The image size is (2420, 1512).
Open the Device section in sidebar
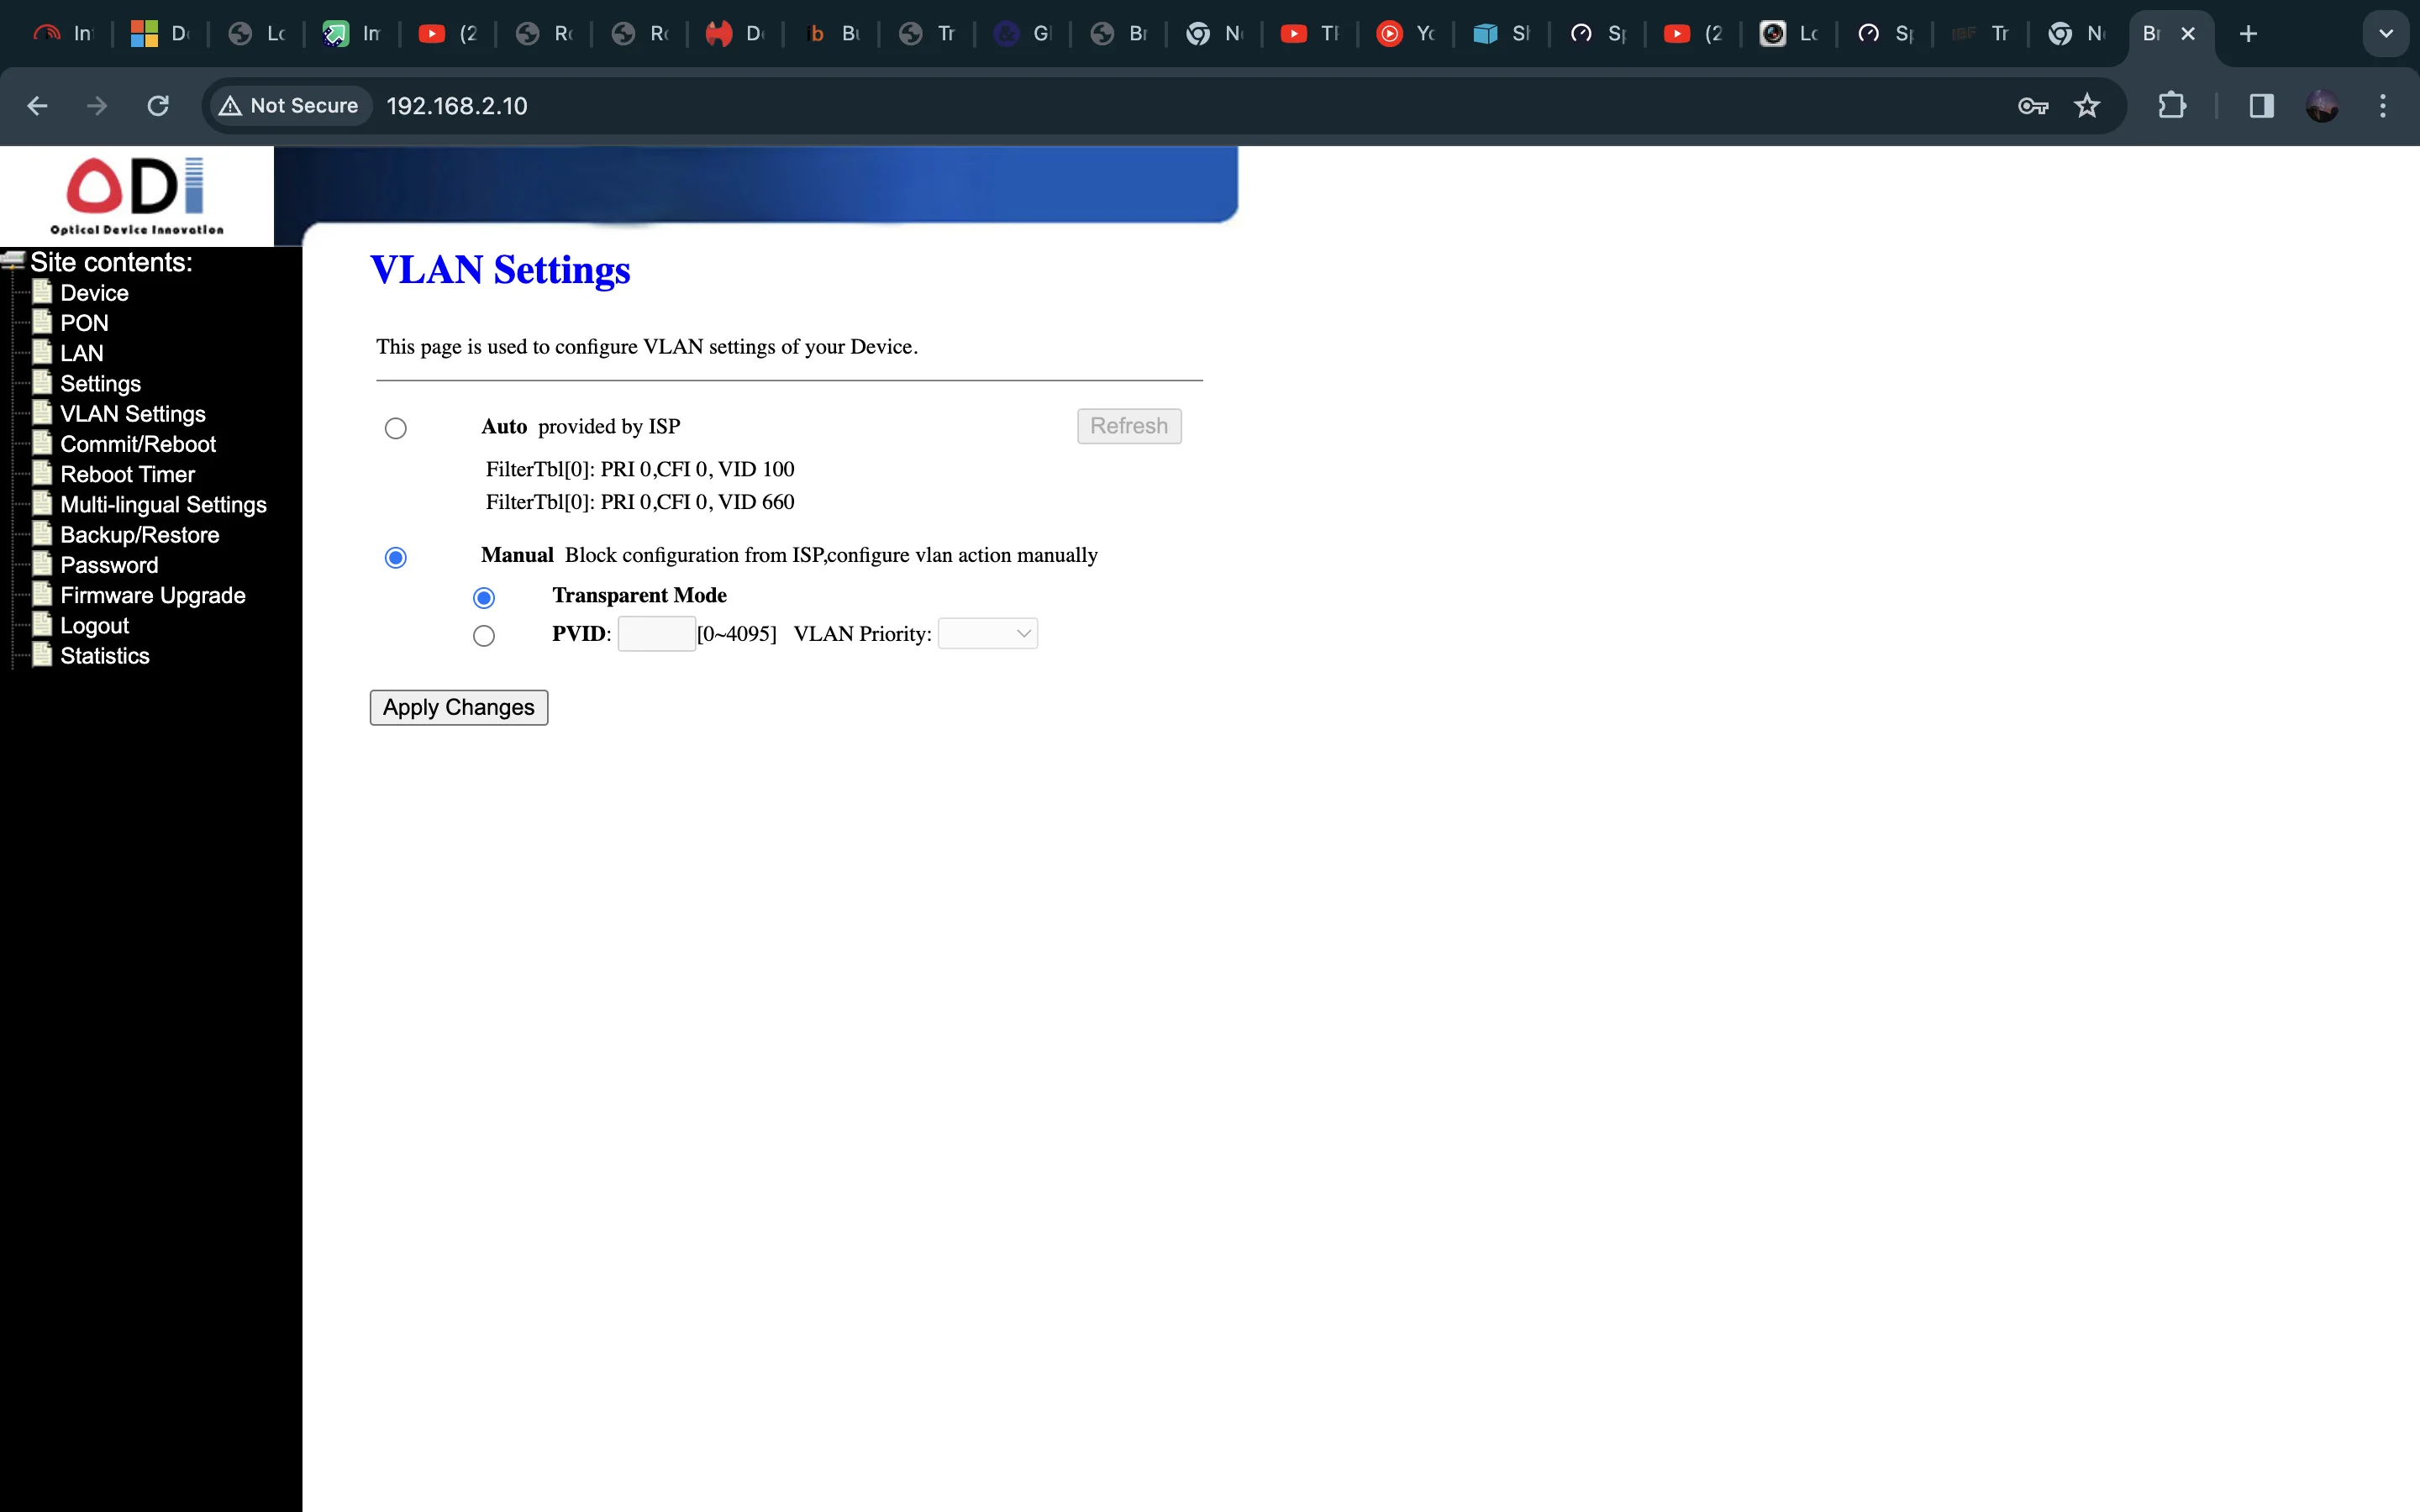(x=92, y=291)
